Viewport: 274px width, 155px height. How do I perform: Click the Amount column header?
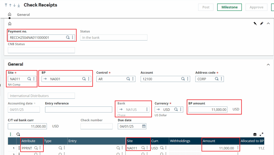pos(221,141)
